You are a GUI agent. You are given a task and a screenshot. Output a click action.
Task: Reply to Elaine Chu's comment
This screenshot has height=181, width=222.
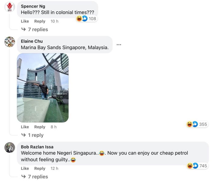(x=40, y=127)
